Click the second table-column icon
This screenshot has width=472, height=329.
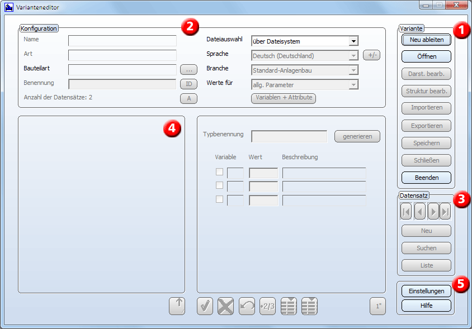click(x=309, y=306)
